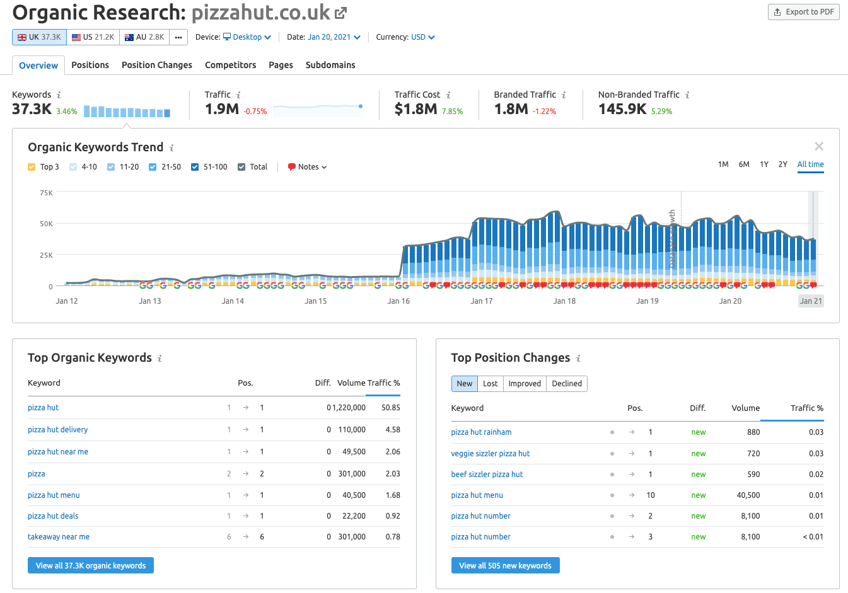The image size is (848, 593).
Task: Switch to the Positions tab
Action: (90, 65)
